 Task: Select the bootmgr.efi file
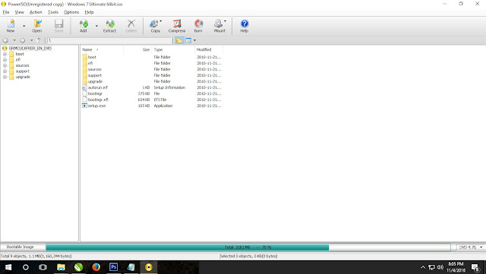tap(98, 99)
